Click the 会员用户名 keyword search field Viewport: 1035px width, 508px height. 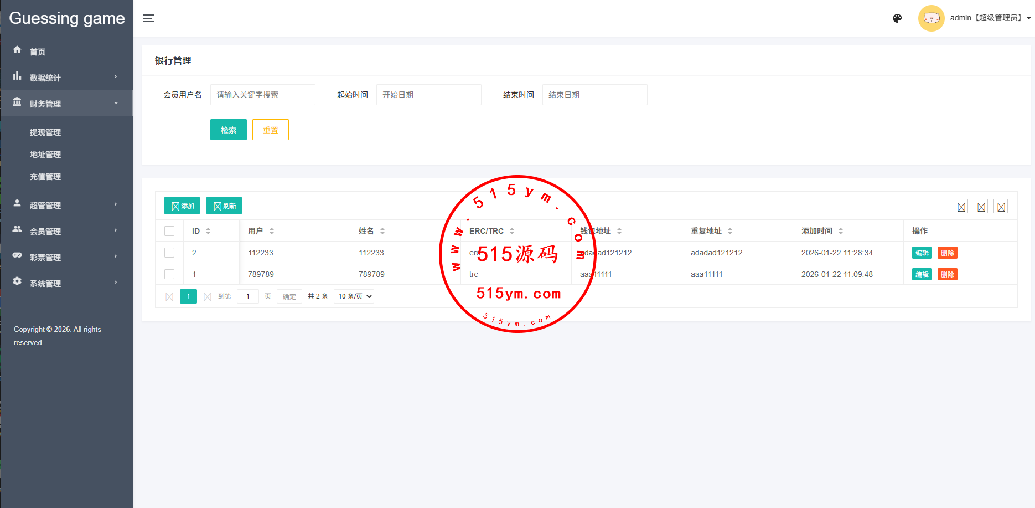(262, 95)
